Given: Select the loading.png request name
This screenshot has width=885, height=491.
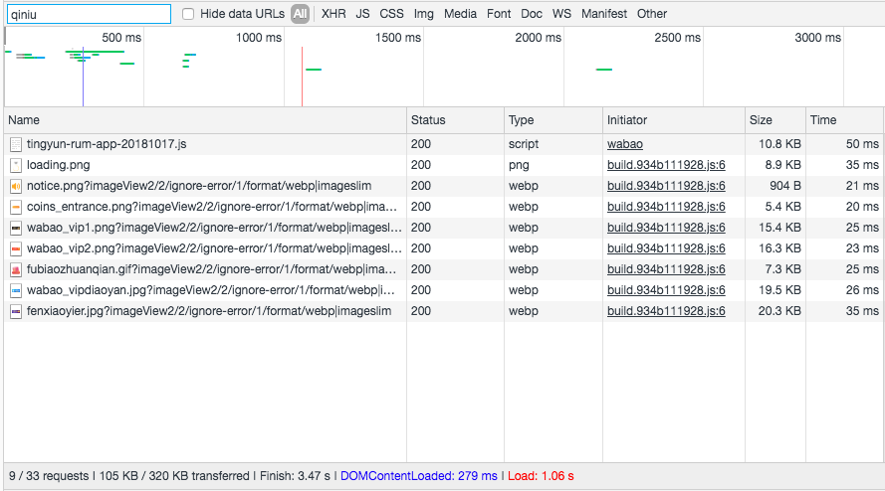Looking at the screenshot, I should point(58,165).
